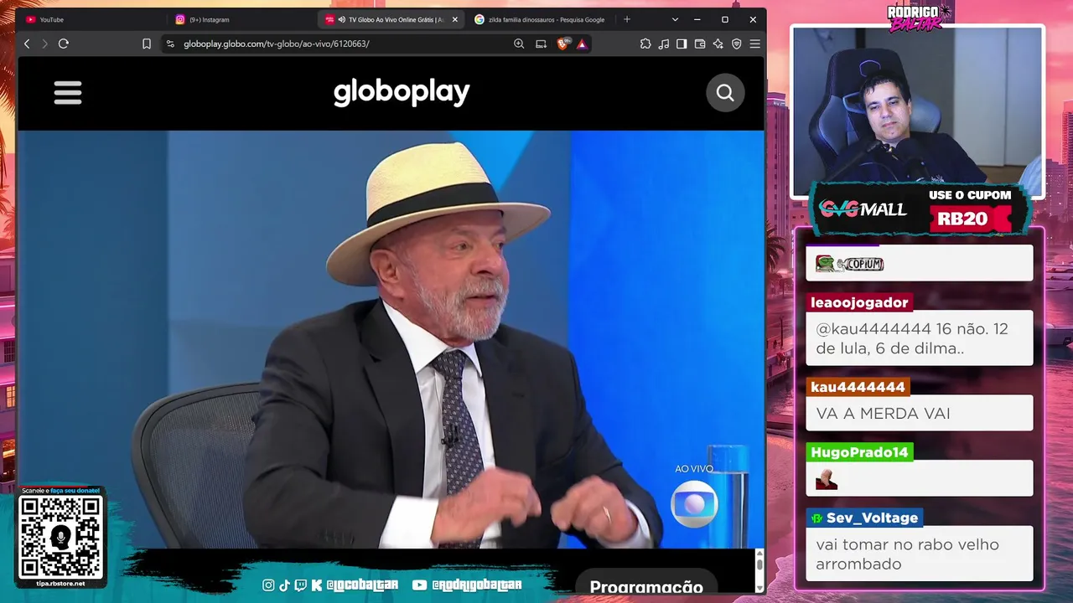Screen dimensions: 1073x603
Task: Go back to the previous page
Action: click(x=27, y=44)
